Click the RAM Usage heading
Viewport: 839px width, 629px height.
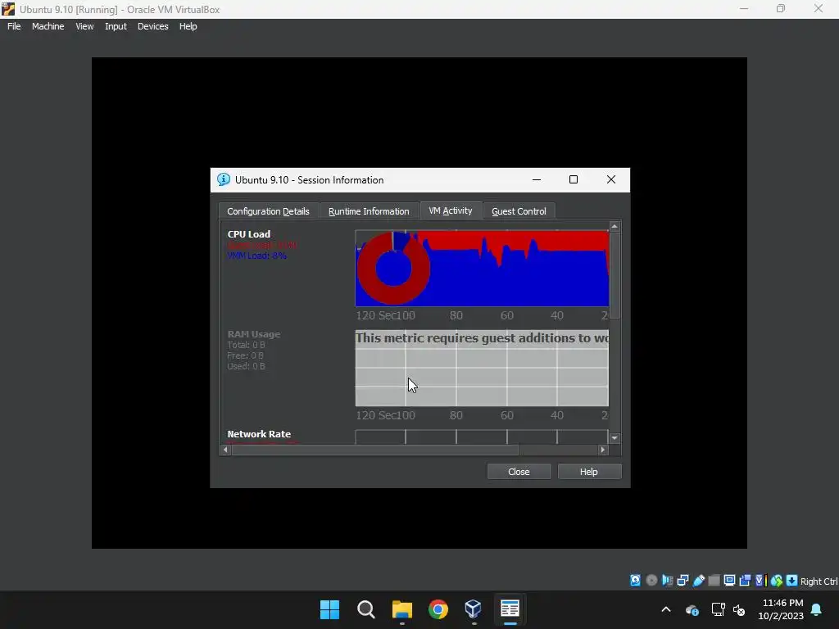coord(254,334)
